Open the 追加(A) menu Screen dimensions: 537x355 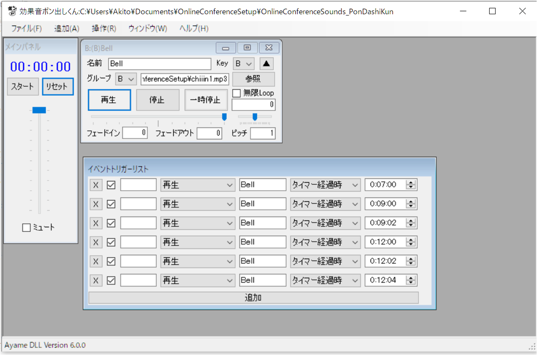coord(67,28)
